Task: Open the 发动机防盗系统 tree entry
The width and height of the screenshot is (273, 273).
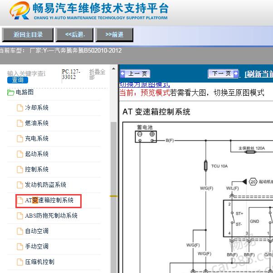Action: point(45,185)
